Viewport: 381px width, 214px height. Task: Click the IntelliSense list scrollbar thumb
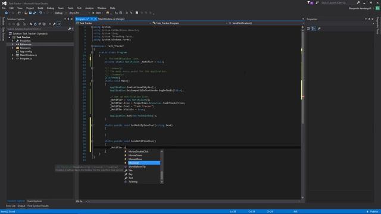pyautogui.click(x=162, y=175)
